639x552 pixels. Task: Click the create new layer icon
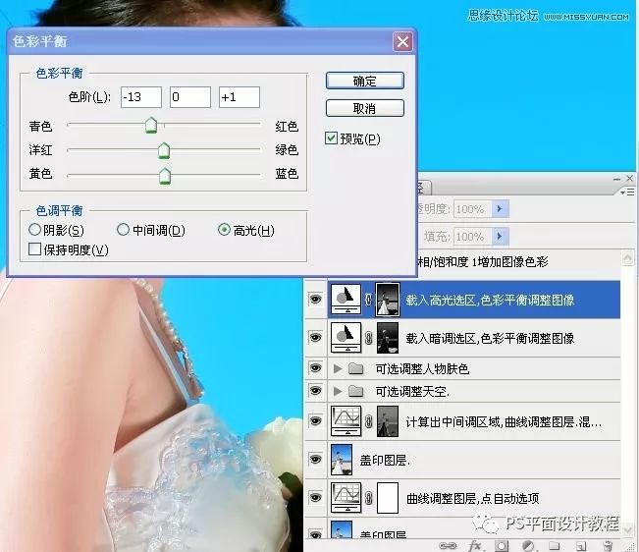pyautogui.click(x=581, y=545)
